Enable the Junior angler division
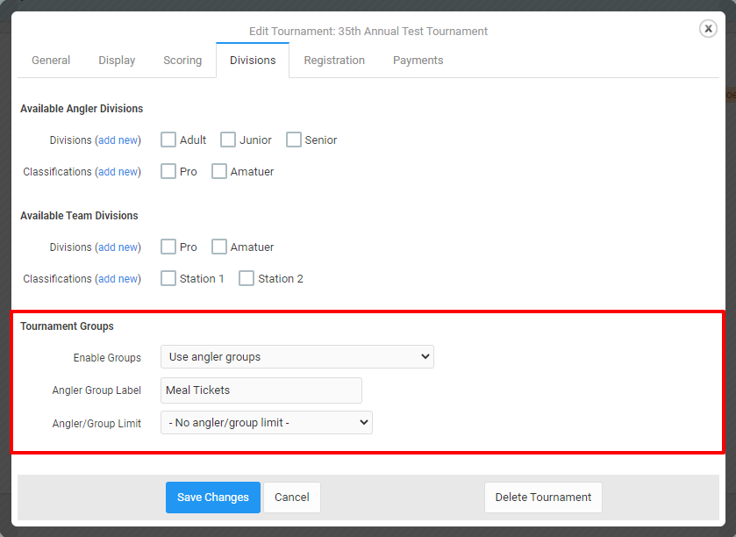Viewport: 736px width, 537px height. pyautogui.click(x=228, y=140)
